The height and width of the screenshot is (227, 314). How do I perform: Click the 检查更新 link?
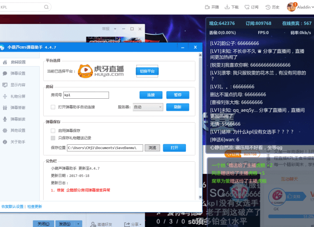tap(34, 207)
